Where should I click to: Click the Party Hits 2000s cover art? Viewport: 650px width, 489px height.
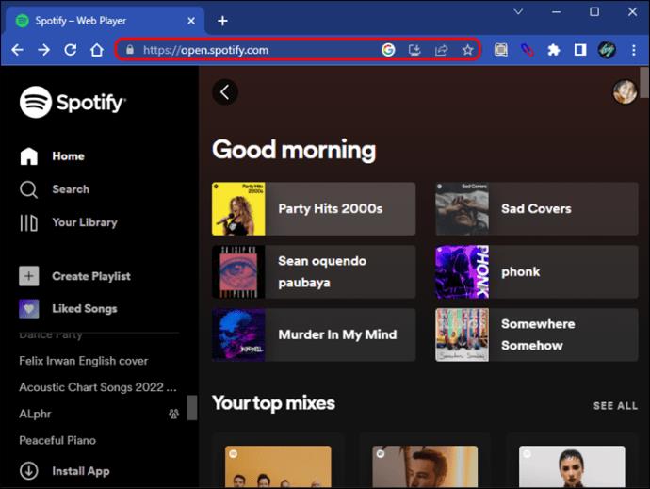(x=238, y=208)
